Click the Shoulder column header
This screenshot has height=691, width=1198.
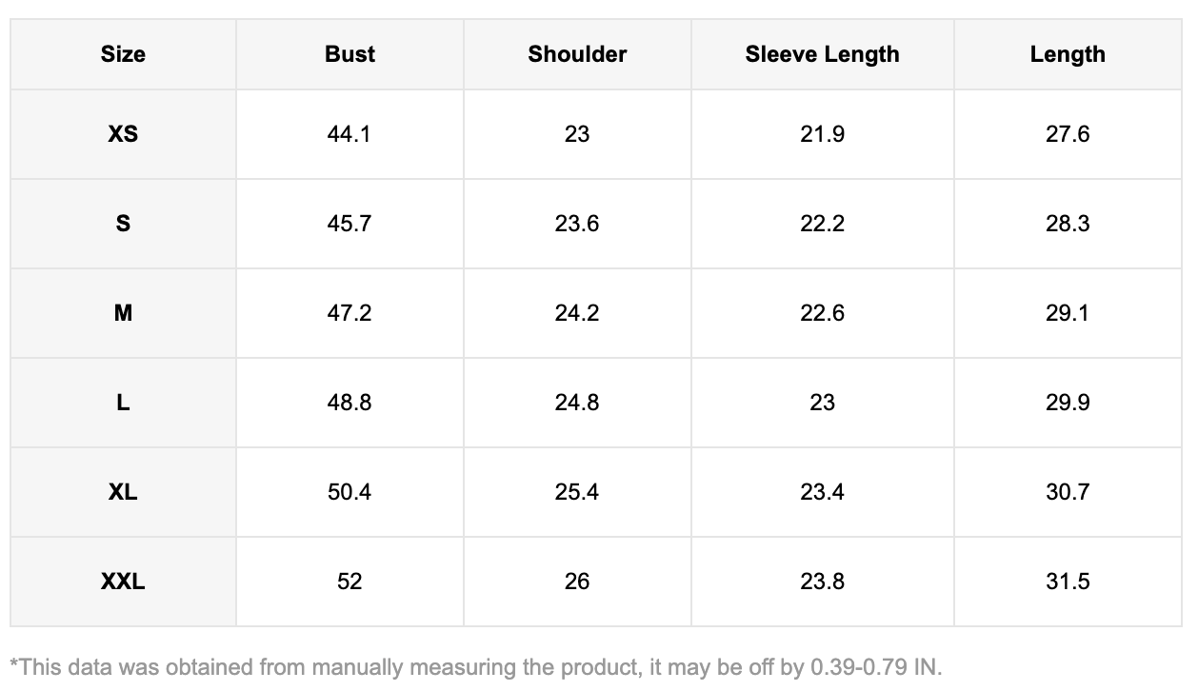click(577, 54)
